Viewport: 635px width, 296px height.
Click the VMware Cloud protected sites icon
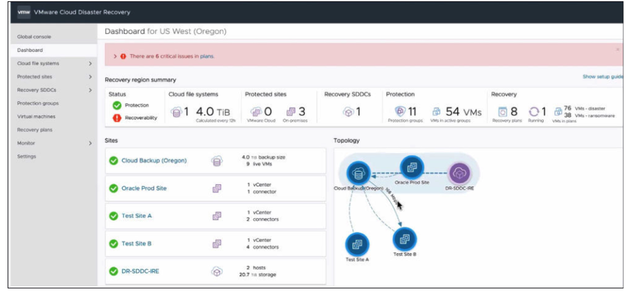(x=256, y=112)
